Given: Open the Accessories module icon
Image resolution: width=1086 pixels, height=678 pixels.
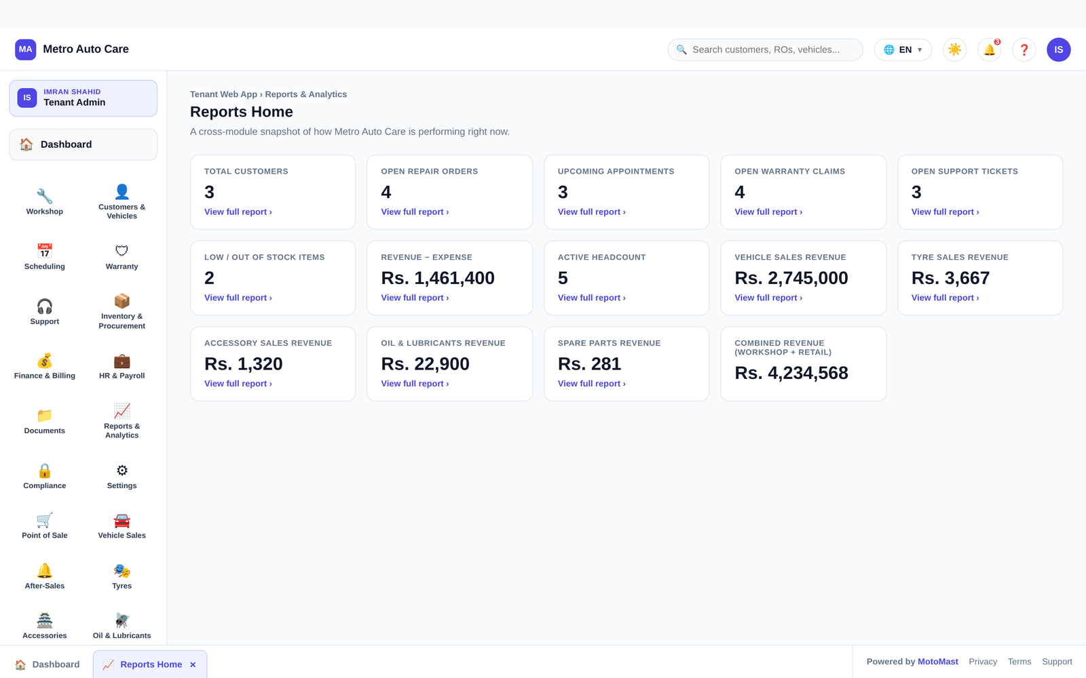Looking at the screenshot, I should [45, 626].
